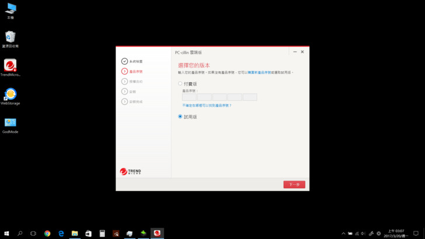425x239 pixels.
Task: Click the white document taskbar app icon
Action: (x=130, y=233)
